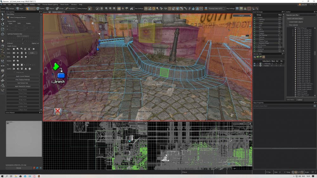Click the first Editing Settings toolbar icon
The width and height of the screenshot is (317, 178).
90,9
